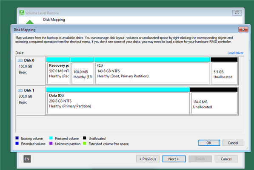Click the Disk 0 drive icon
Viewport: 254px width, 170px height.
[x=20, y=60]
